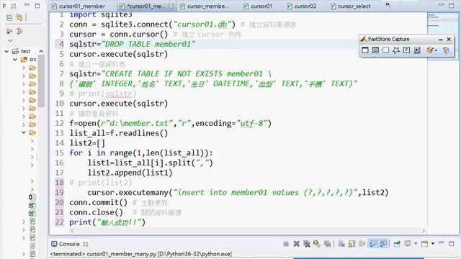Close Package Explorer tab with X

click(x=14, y=6)
